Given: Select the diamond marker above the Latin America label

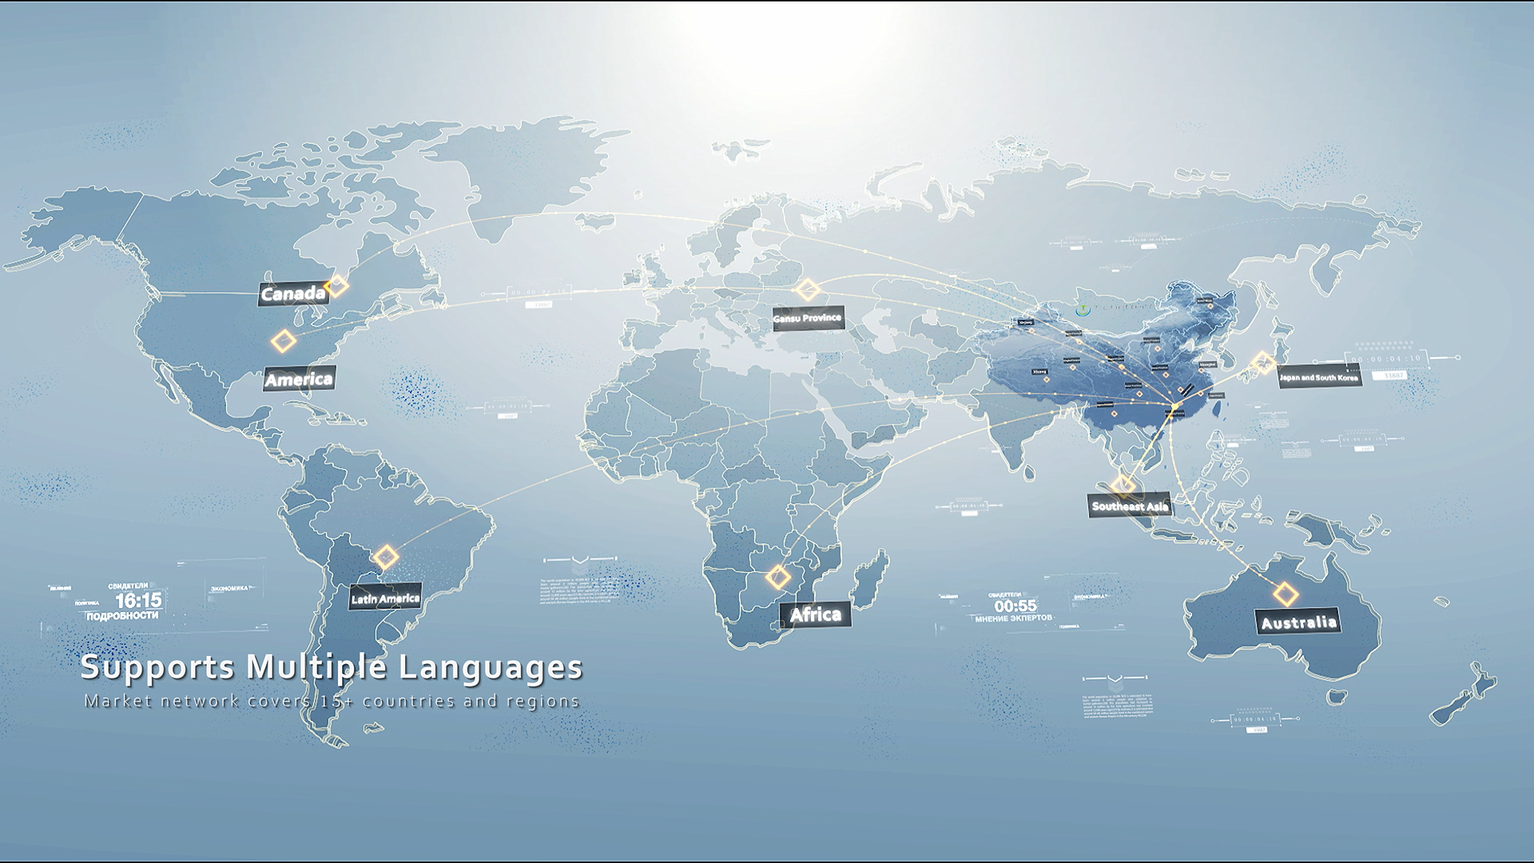Looking at the screenshot, I should [386, 557].
